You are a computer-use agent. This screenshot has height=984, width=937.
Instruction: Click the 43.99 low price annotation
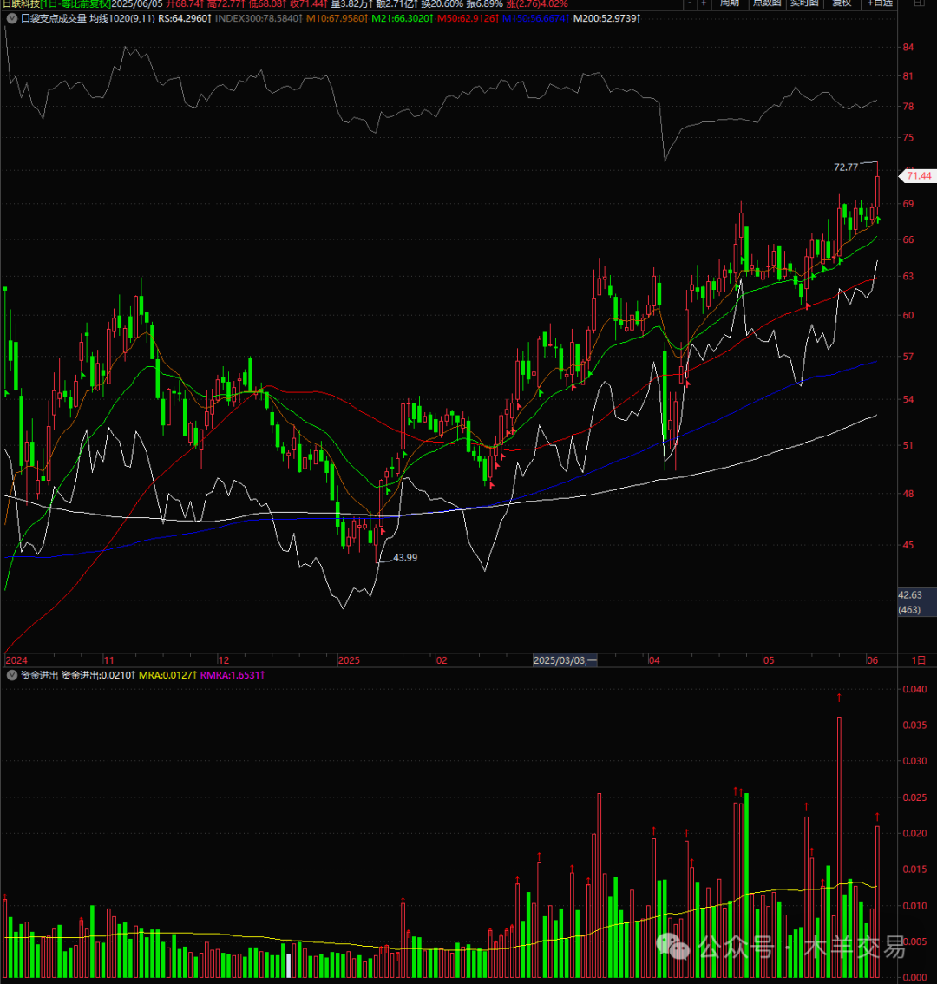(405, 557)
